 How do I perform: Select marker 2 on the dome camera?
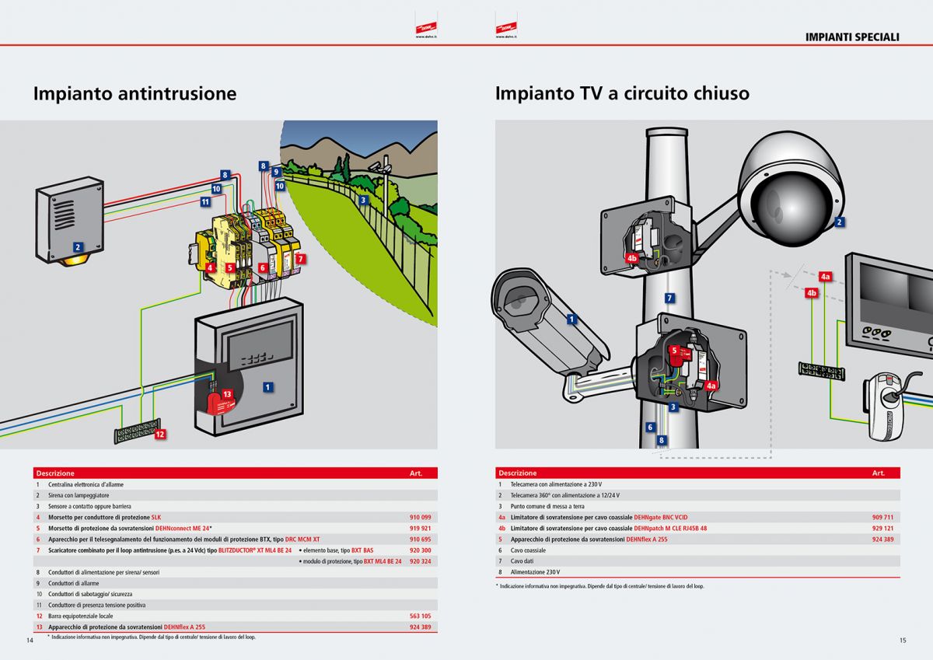(840, 222)
